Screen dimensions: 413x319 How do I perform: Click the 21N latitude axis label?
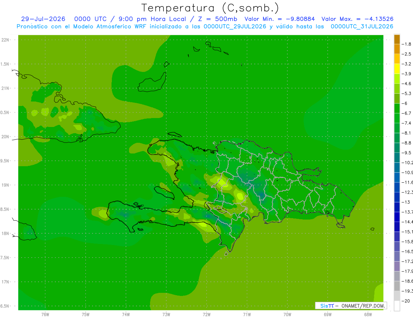point(6,88)
